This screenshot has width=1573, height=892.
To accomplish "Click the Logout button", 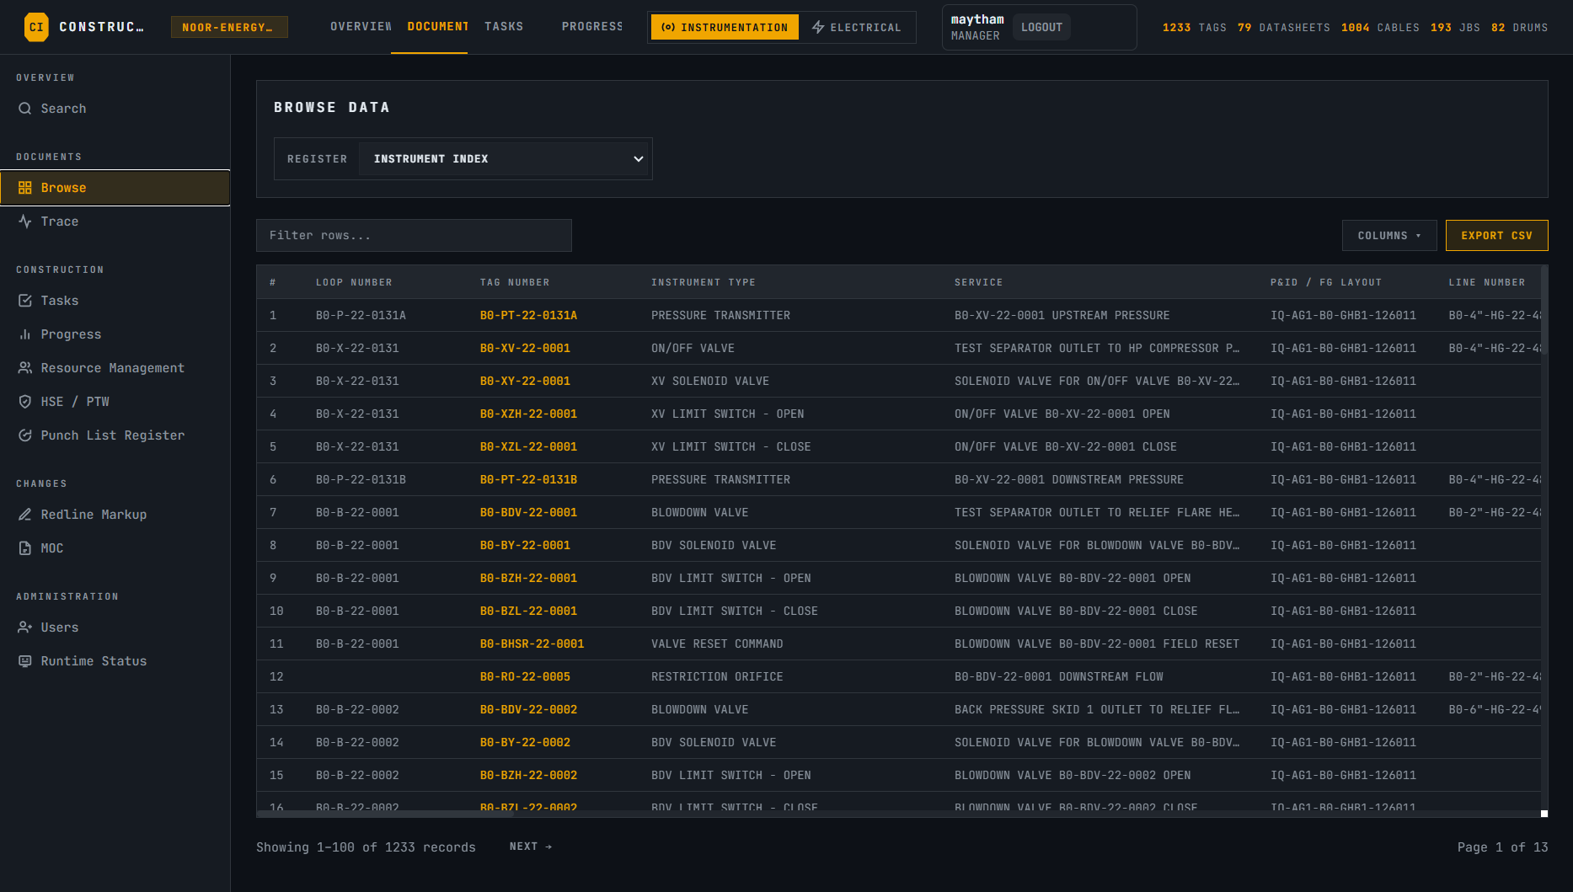I will point(1041,27).
